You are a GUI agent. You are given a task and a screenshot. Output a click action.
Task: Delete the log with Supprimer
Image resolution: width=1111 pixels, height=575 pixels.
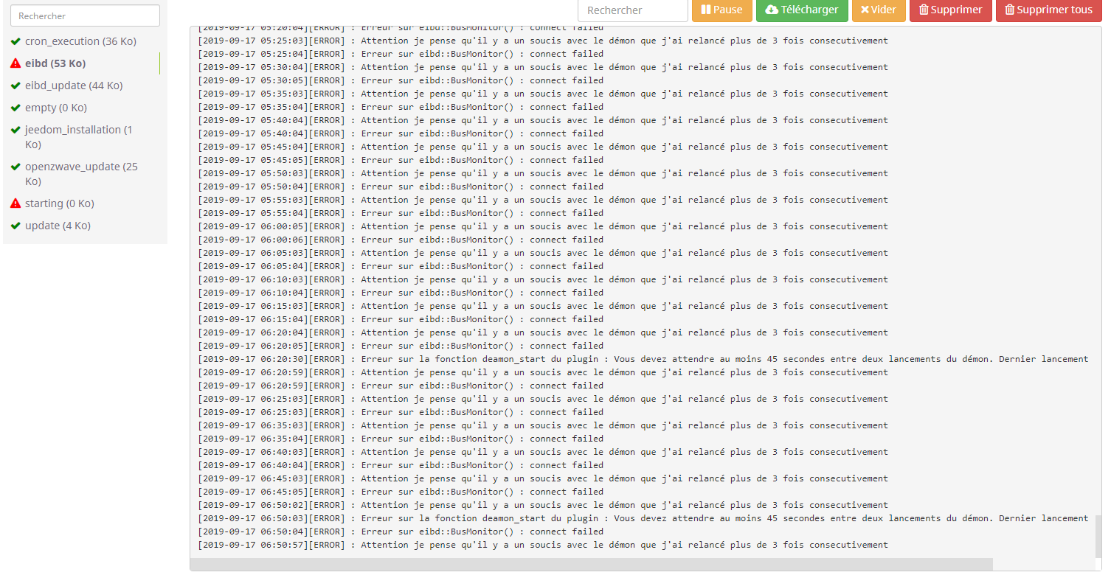950,10
